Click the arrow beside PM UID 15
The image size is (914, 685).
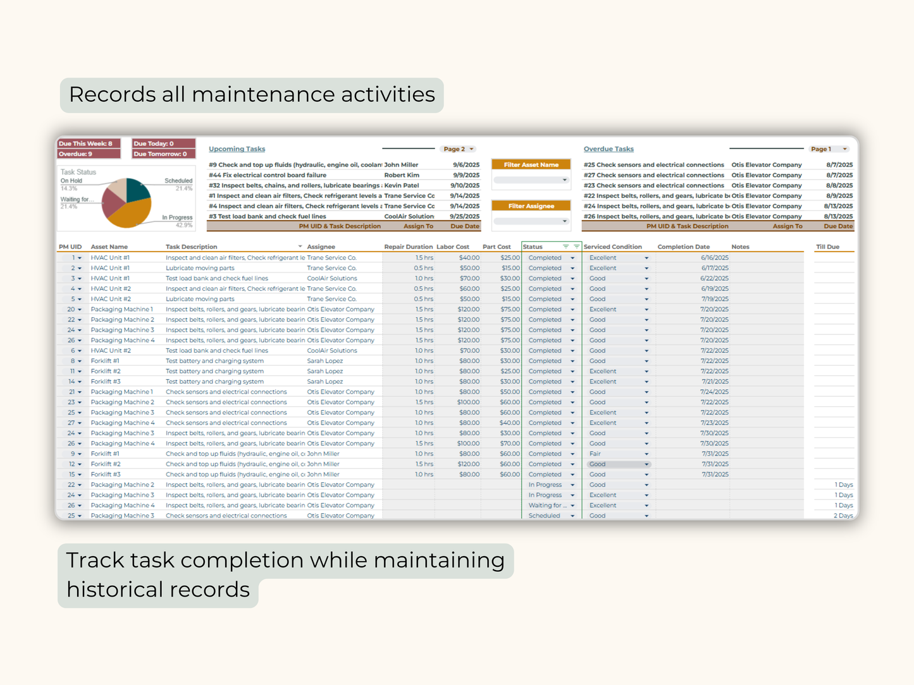(80, 475)
